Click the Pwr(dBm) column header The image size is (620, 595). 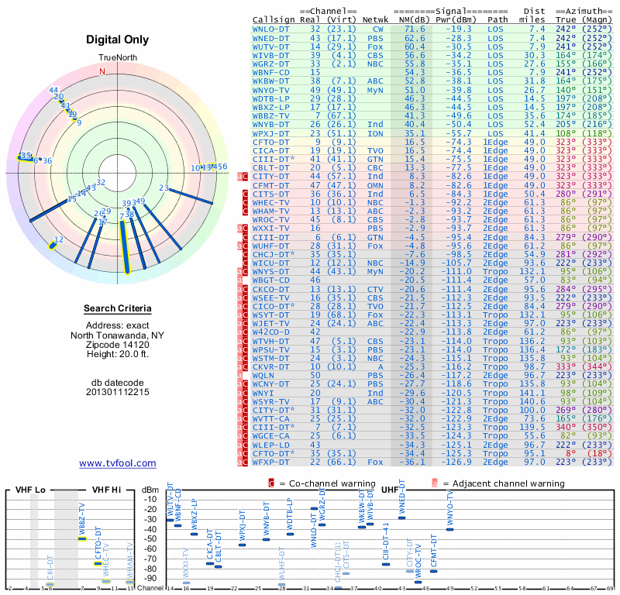coord(456,20)
